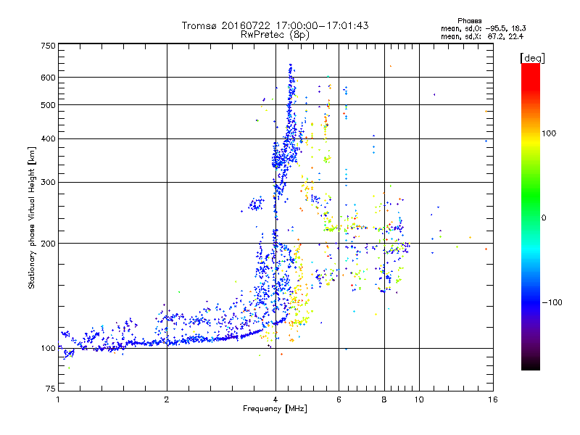Click the colorbar tick label '100'
The image size is (580, 435).
[x=549, y=133]
